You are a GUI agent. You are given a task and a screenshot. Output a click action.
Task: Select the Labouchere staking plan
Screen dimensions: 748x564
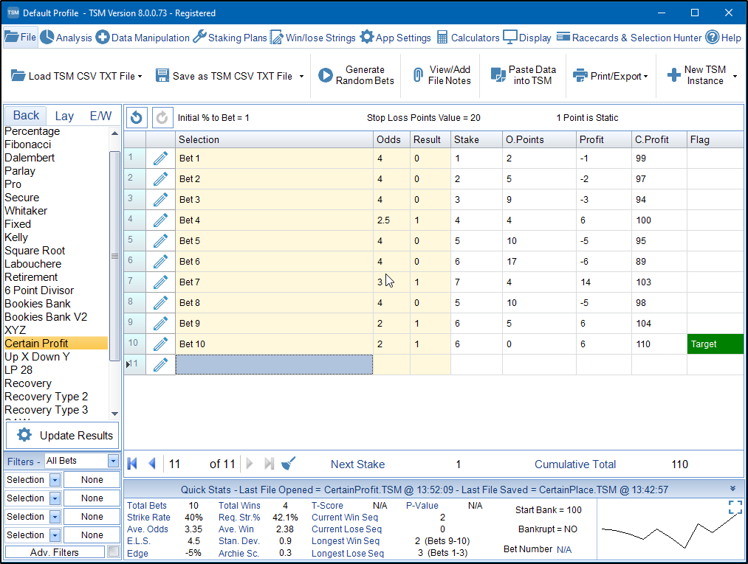33,264
